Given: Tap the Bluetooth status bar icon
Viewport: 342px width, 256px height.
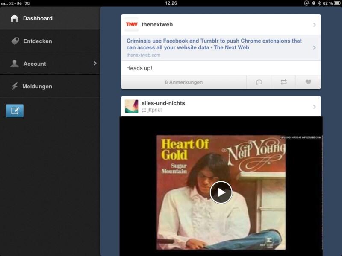Looking at the screenshot, I should pos(319,3).
